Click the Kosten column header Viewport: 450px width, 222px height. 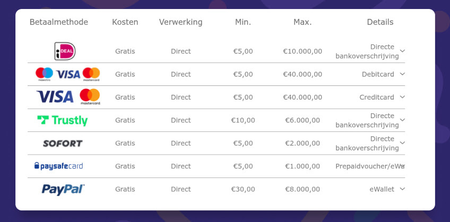pos(125,22)
